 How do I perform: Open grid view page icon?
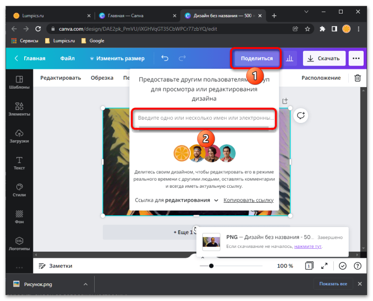[x=309, y=266]
